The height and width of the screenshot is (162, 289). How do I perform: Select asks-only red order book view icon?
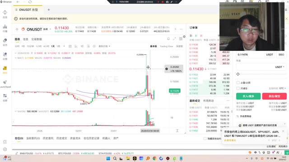point(201,36)
